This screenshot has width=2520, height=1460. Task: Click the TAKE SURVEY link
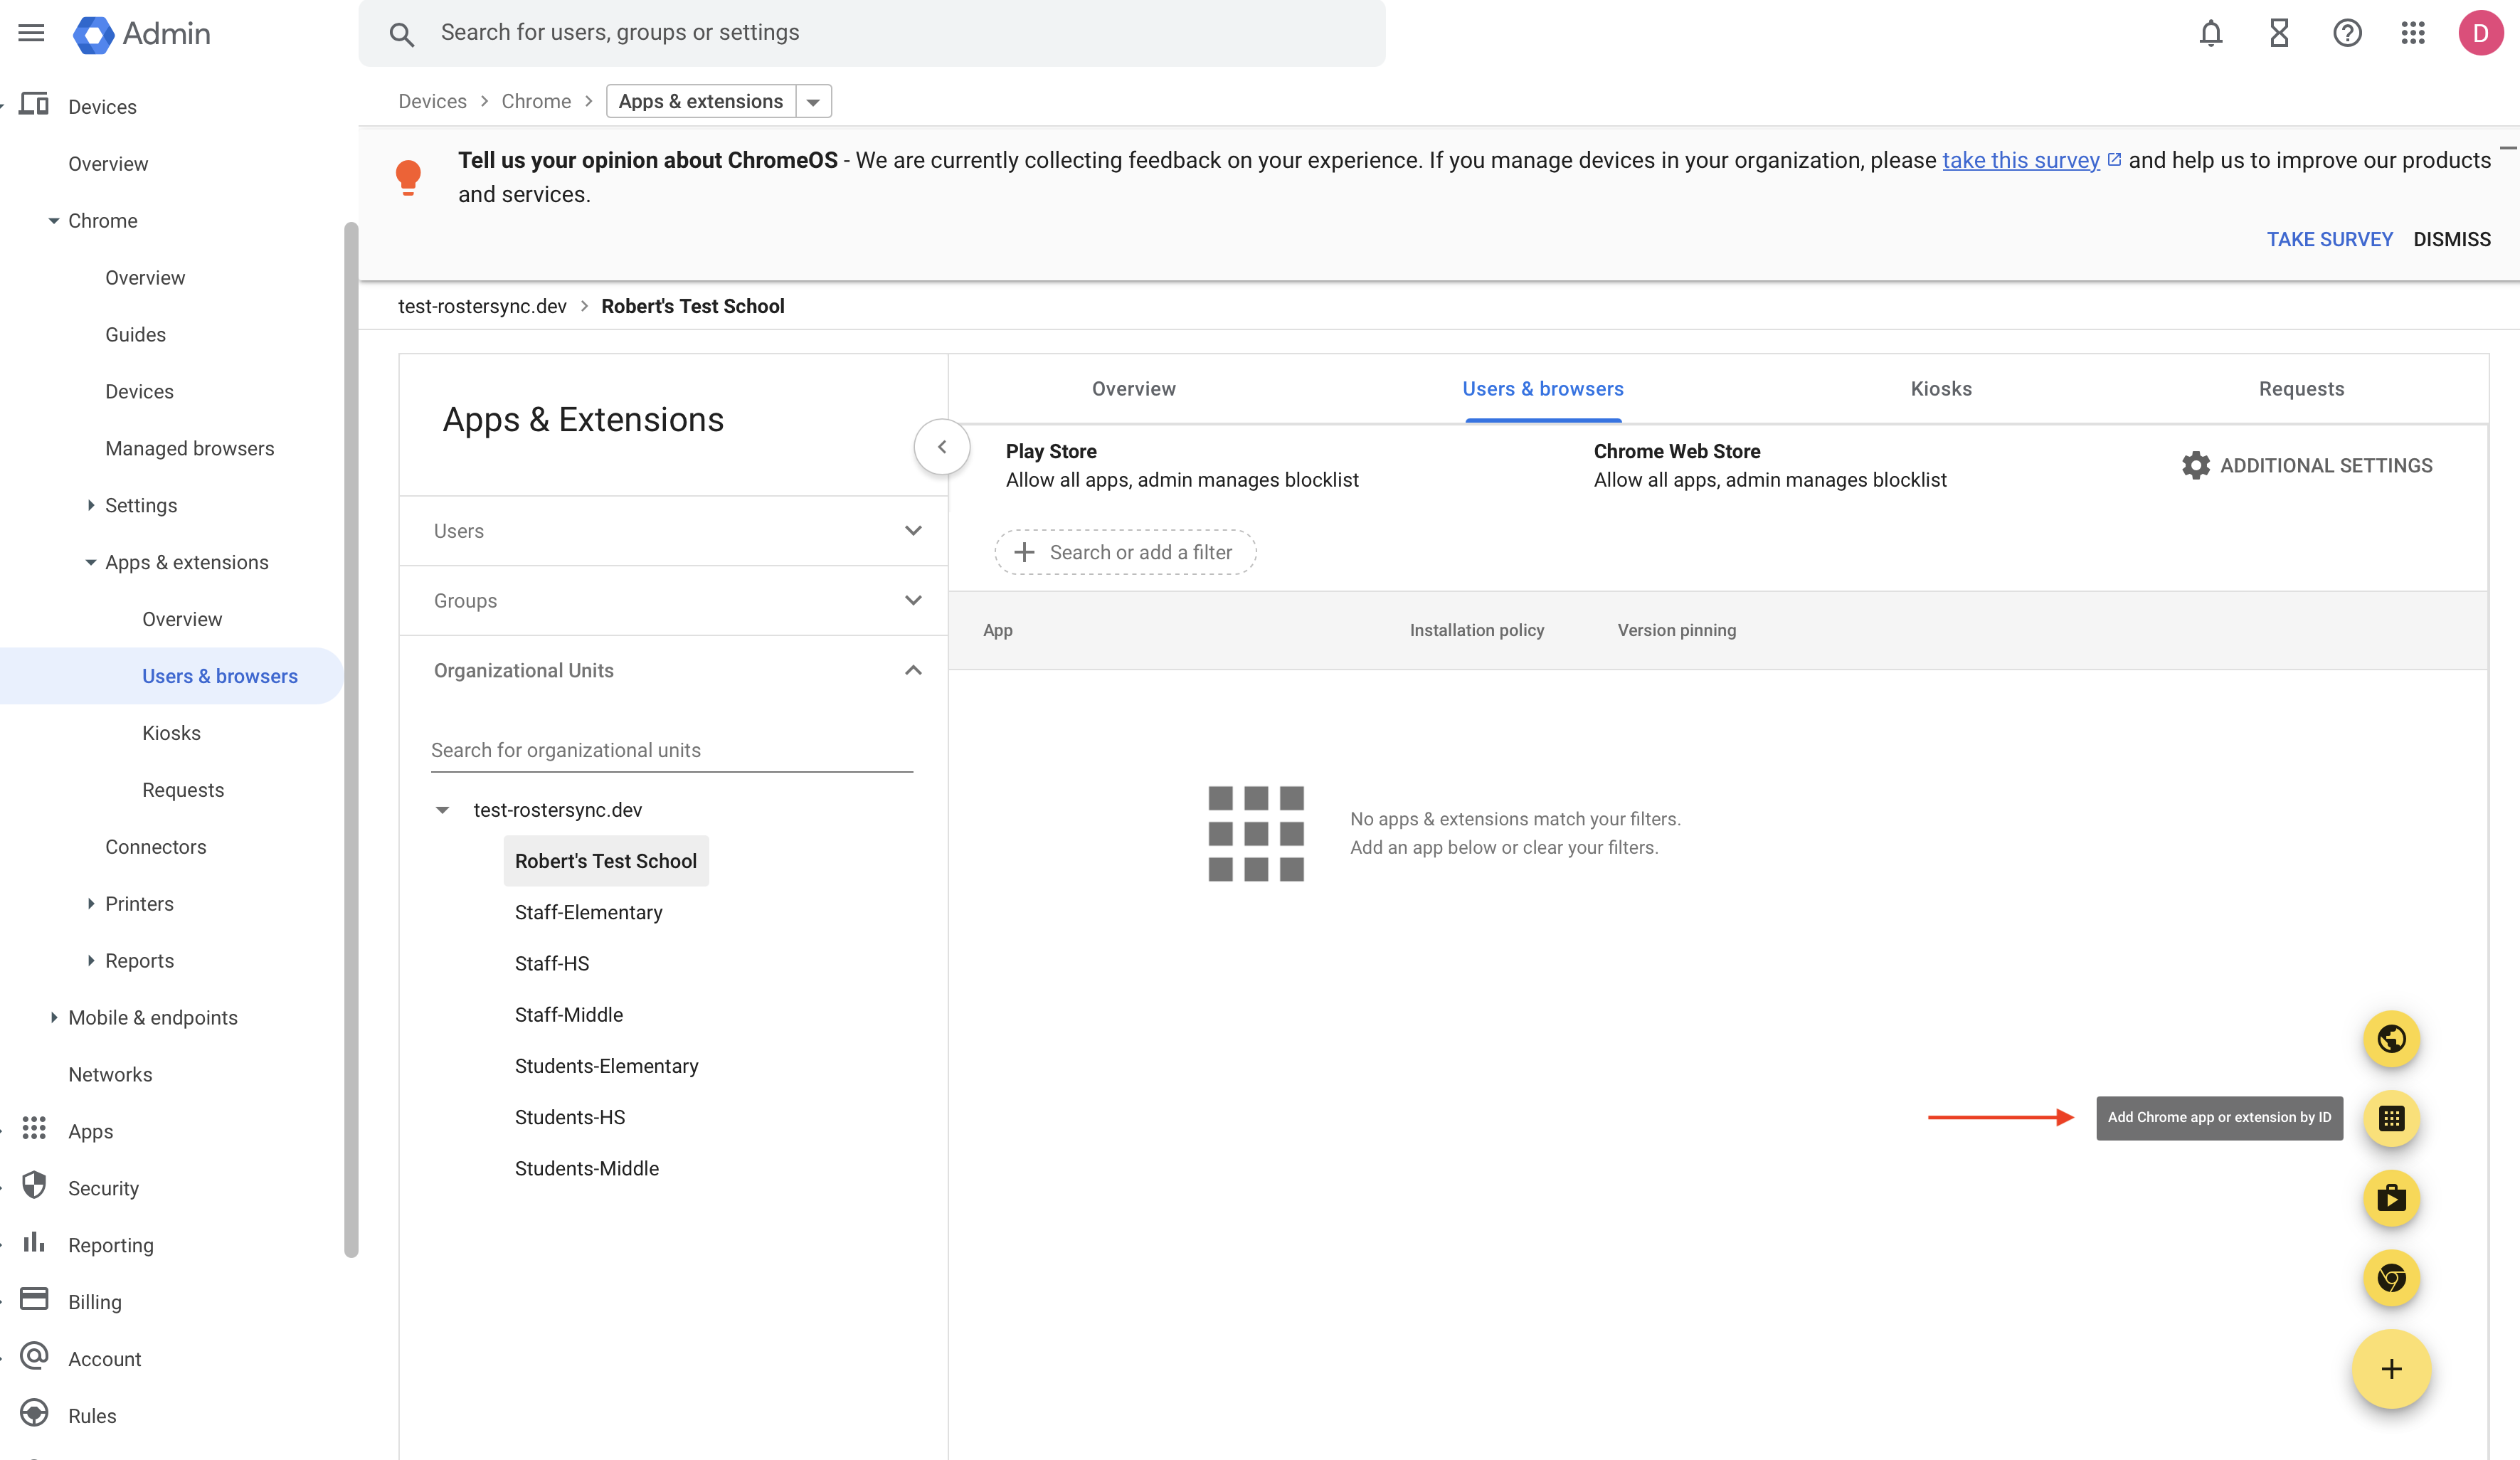[x=2330, y=239]
